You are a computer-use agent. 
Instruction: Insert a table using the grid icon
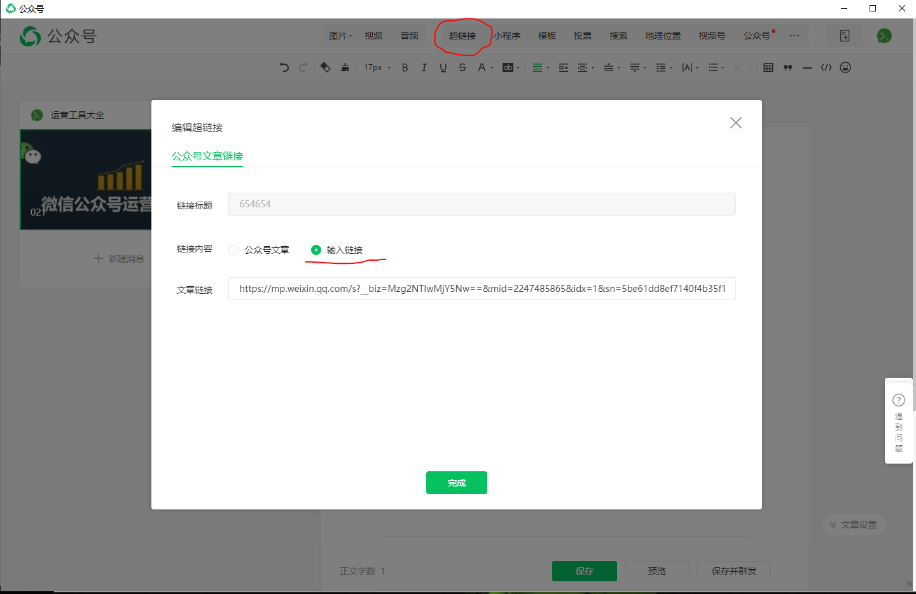[x=768, y=67]
